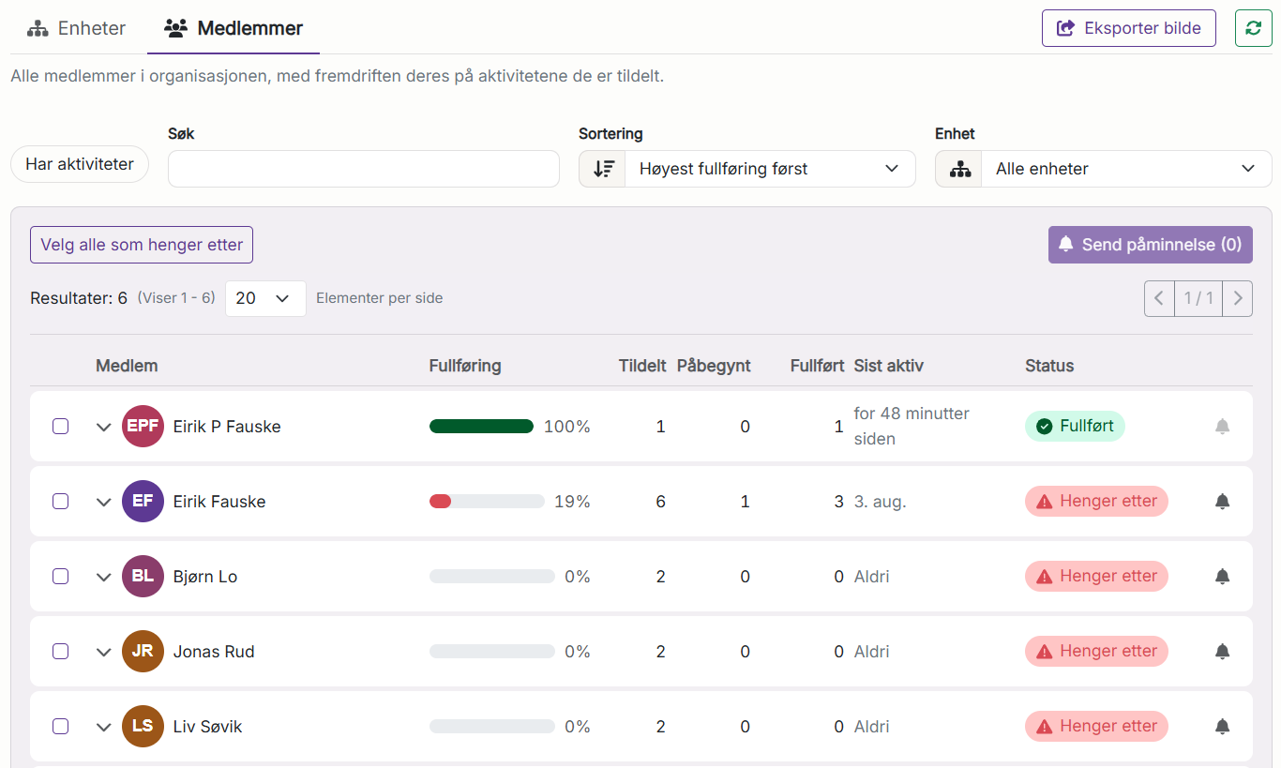Click bell icon in Eirik Fauske row
Viewport: 1281px width, 768px height.
[x=1222, y=502]
